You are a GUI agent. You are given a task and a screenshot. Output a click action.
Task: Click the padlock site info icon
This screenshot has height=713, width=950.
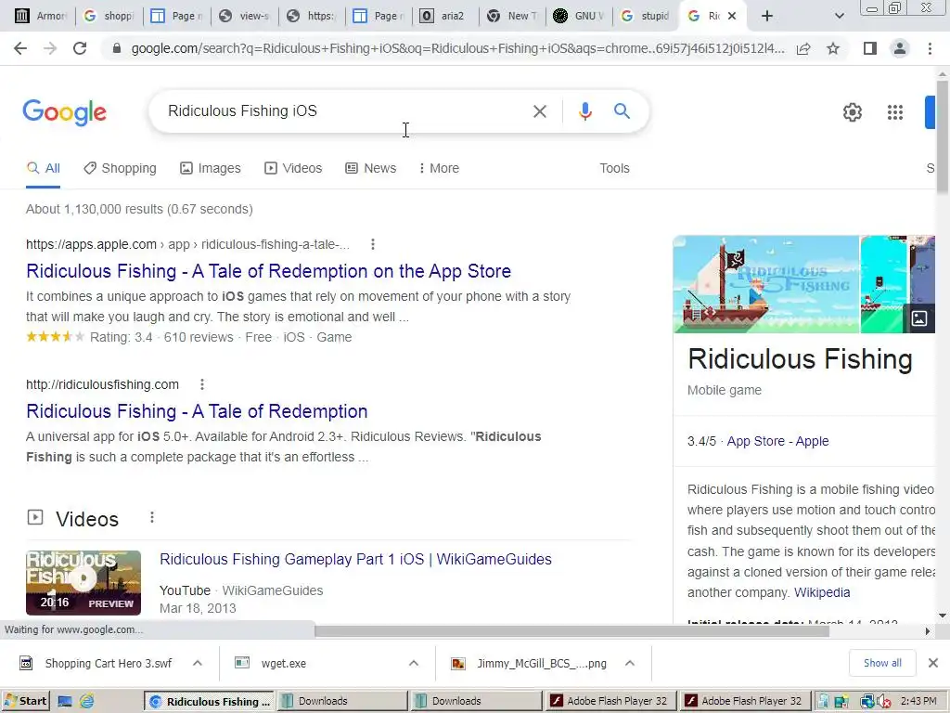(117, 48)
